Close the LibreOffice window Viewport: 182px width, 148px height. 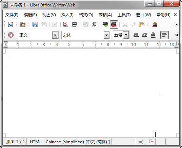[171, 4]
